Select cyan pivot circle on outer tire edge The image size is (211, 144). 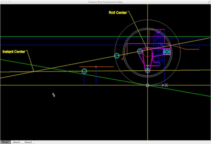(117, 56)
